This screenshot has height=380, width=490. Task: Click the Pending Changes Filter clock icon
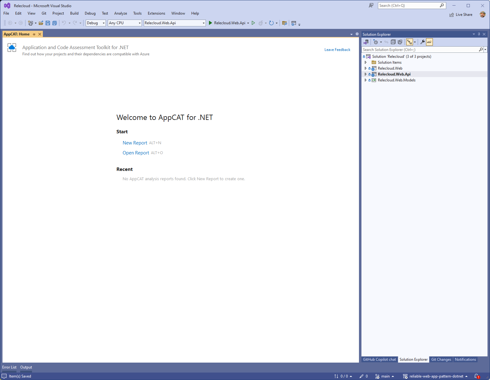tap(376, 42)
